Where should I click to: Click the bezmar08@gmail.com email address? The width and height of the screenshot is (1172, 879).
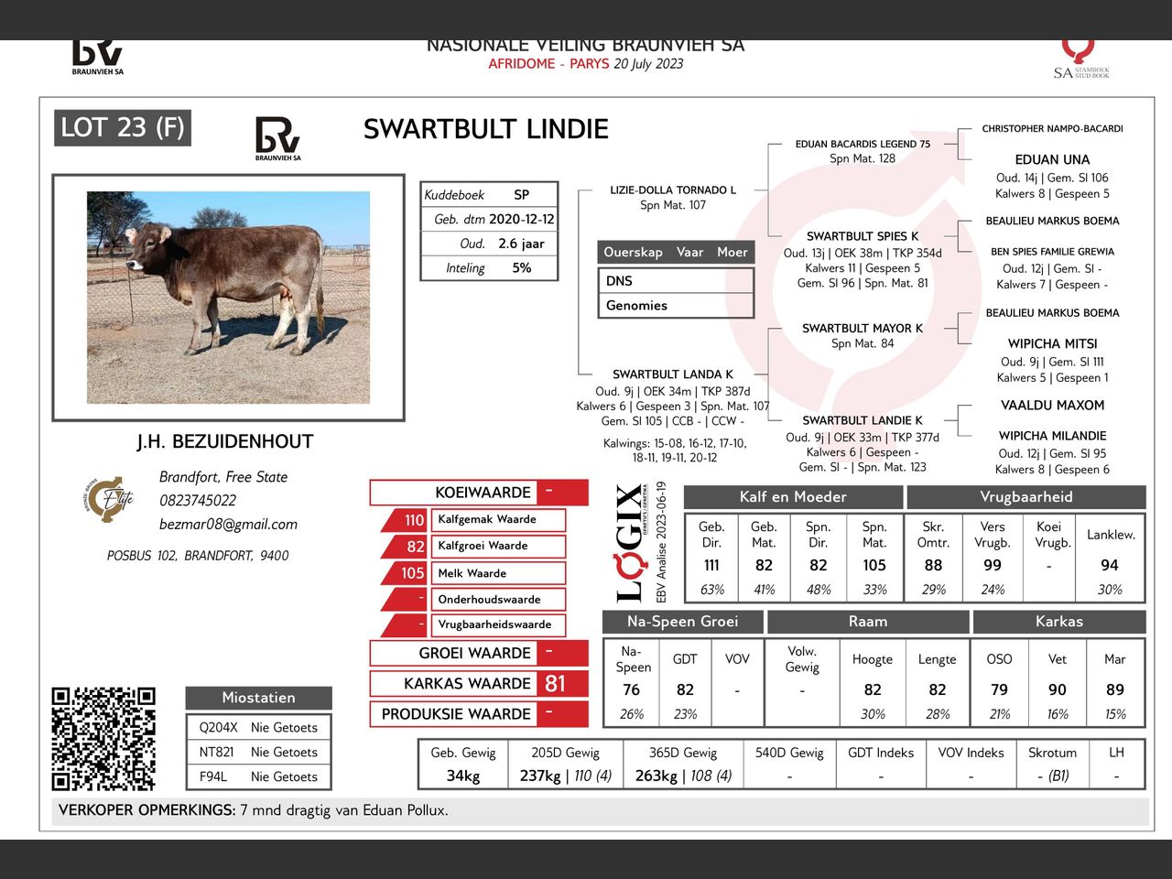click(x=228, y=524)
